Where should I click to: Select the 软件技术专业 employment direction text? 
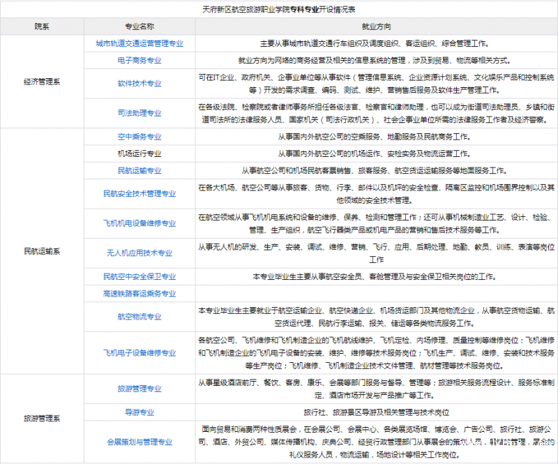376,84
